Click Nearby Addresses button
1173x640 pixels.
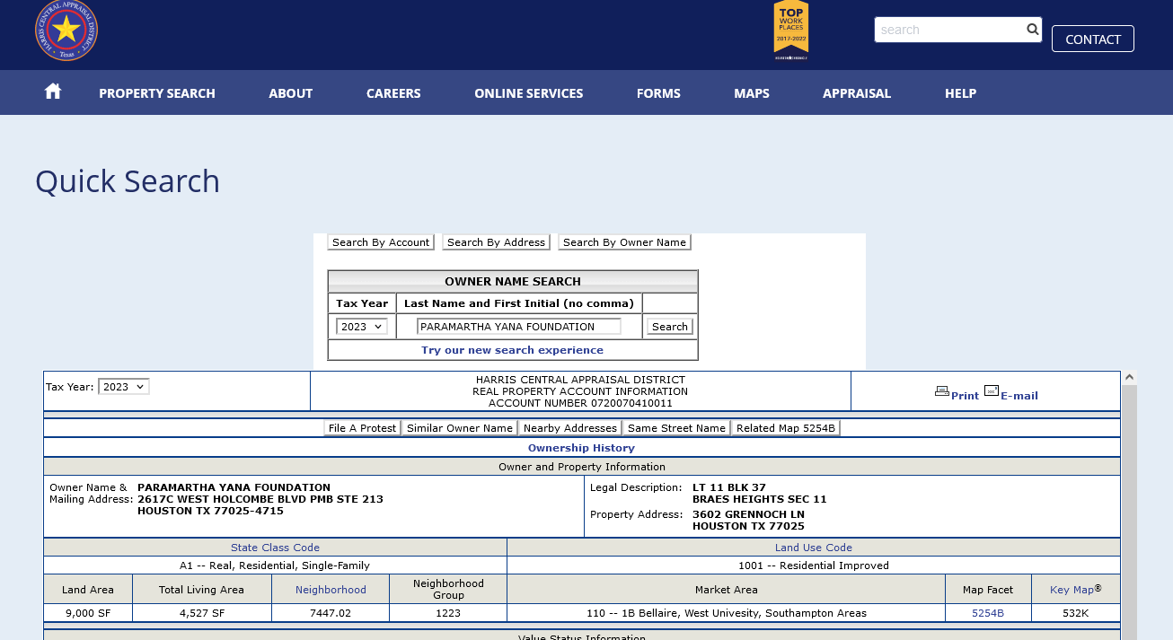[569, 428]
